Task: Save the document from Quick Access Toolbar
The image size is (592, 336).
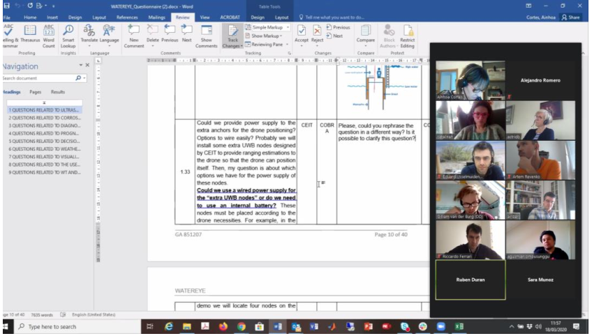Action: pos(7,6)
